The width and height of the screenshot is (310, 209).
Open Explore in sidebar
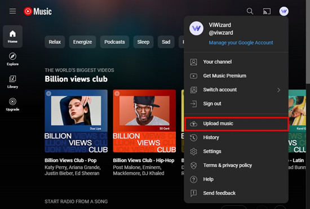[x=12, y=59]
